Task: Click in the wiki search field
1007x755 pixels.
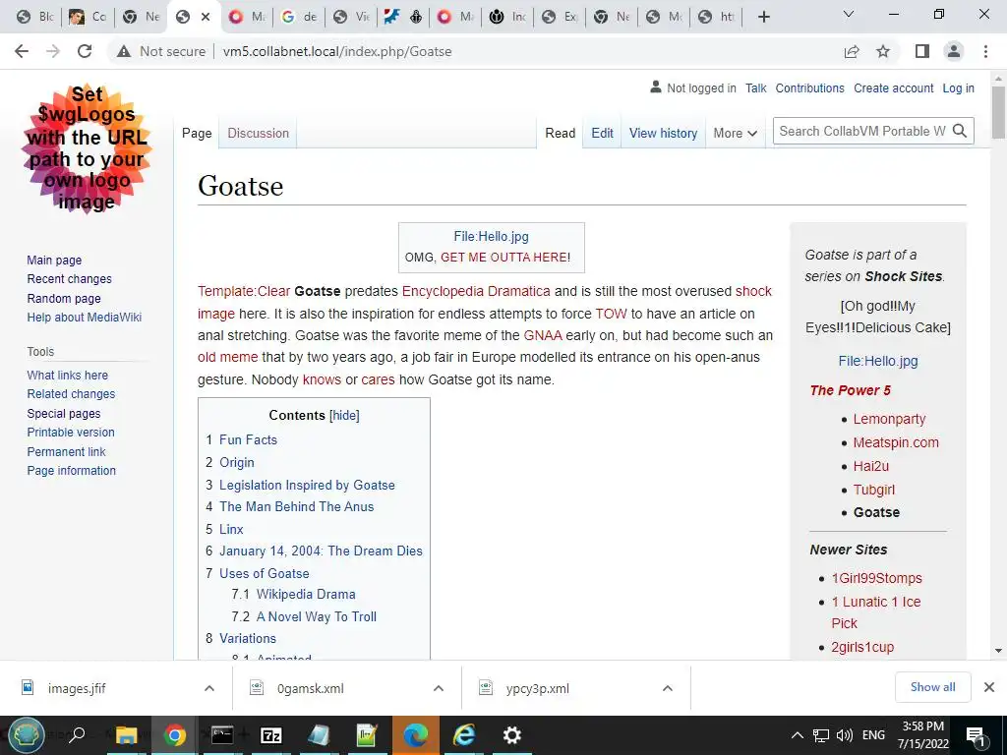Action: [861, 131]
